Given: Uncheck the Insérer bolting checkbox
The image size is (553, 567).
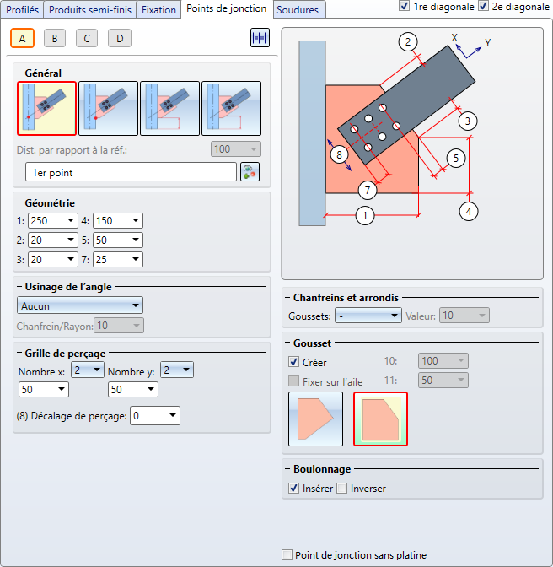Looking at the screenshot, I should [293, 489].
